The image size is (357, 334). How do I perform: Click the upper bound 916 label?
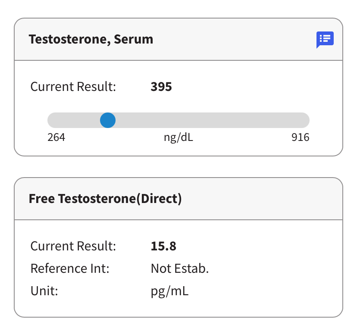point(300,137)
